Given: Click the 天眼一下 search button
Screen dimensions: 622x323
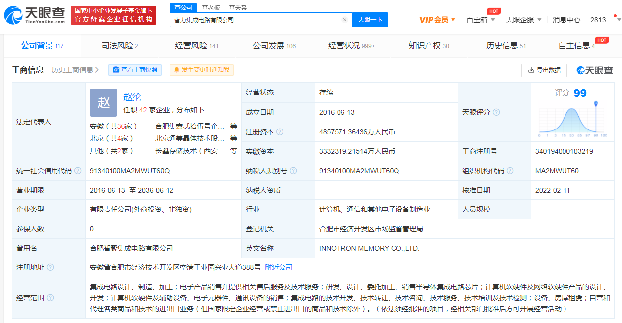Looking at the screenshot, I should click(370, 20).
